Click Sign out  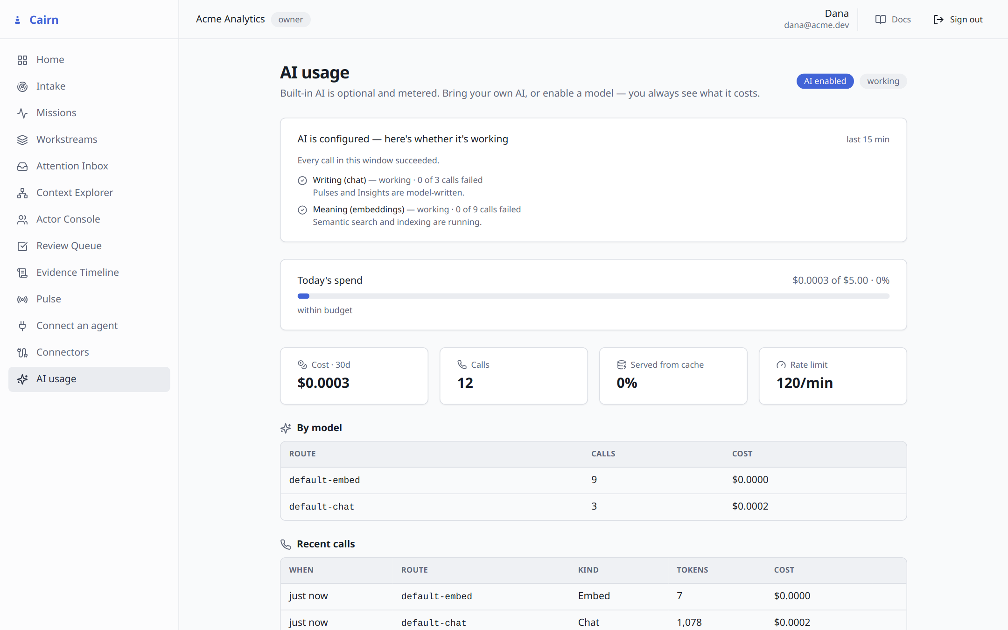coord(958,20)
